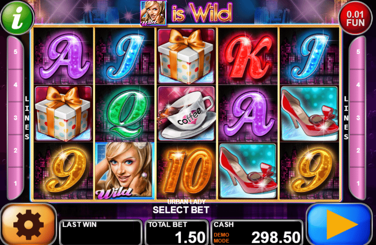Open settings with the gear icon
This screenshot has height=245, width=376.
28,224
